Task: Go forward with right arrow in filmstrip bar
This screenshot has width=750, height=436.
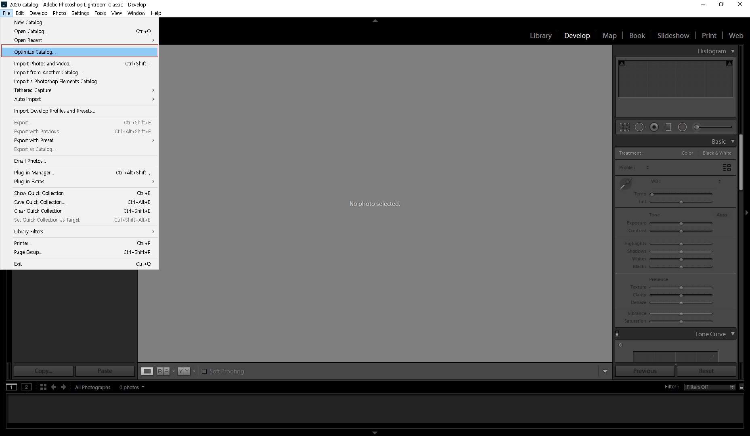Action: [63, 387]
